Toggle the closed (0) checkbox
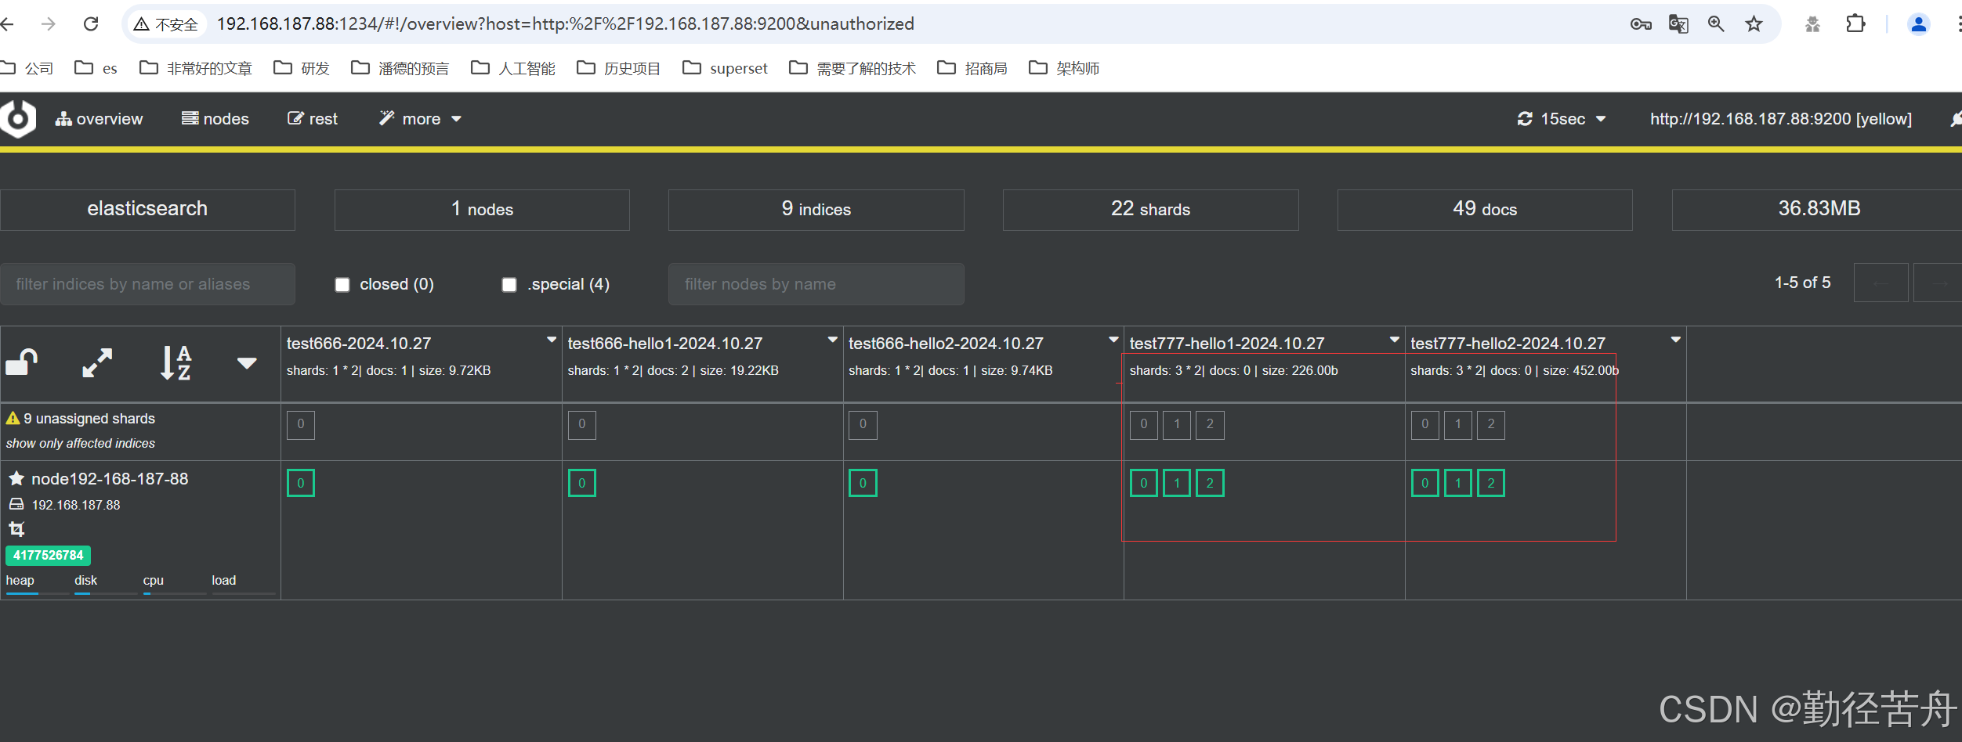This screenshot has width=1962, height=742. [x=342, y=284]
